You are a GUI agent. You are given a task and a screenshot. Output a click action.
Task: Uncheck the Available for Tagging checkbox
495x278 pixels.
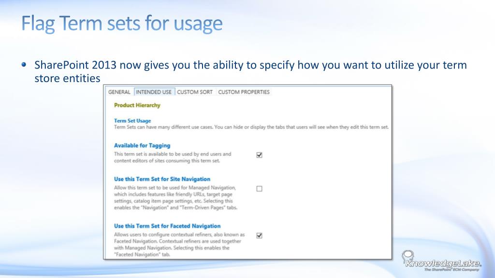coord(259,155)
